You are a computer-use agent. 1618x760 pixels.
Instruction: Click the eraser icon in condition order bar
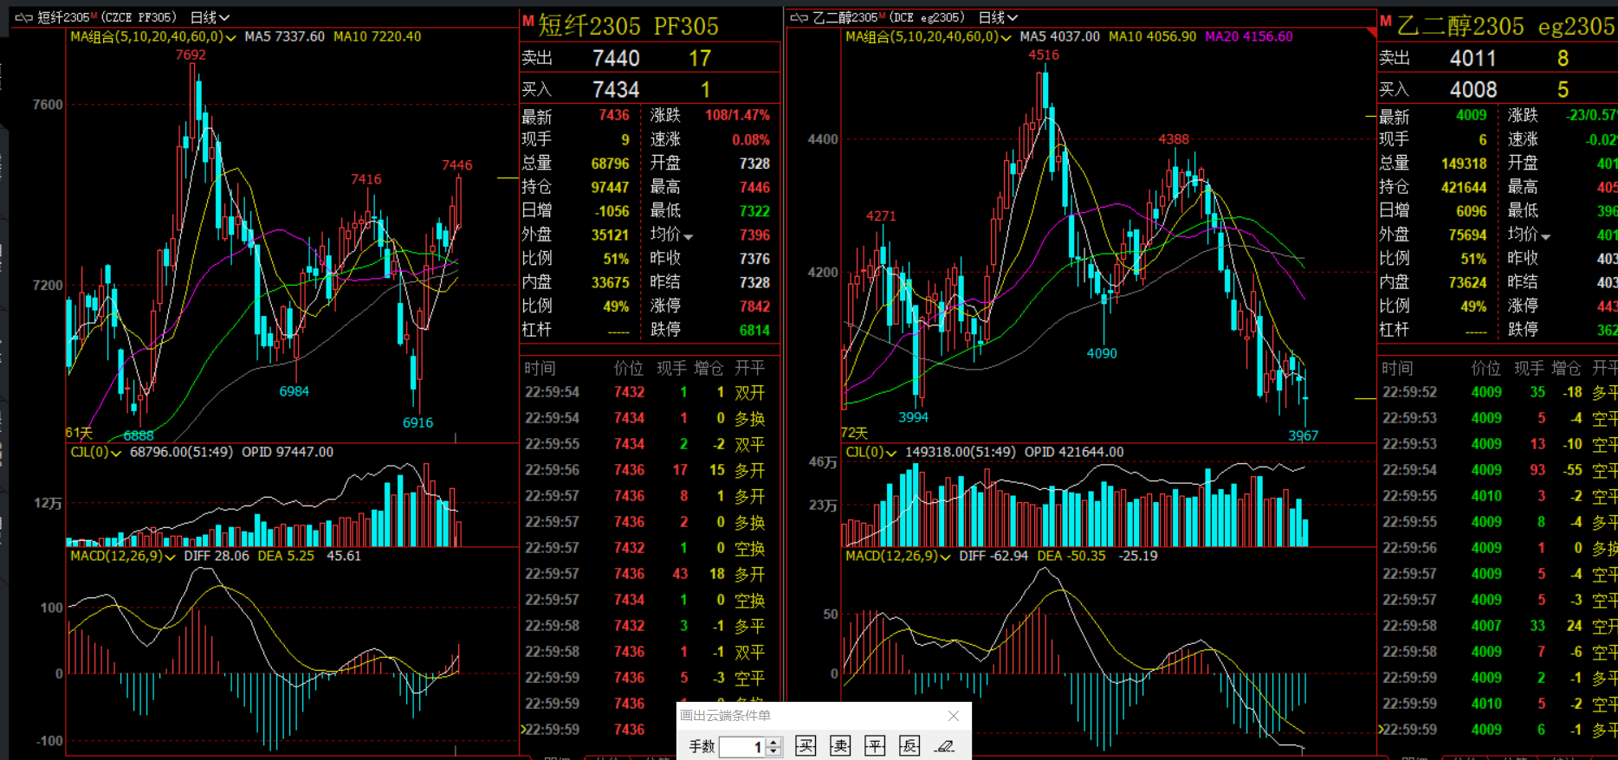click(945, 746)
